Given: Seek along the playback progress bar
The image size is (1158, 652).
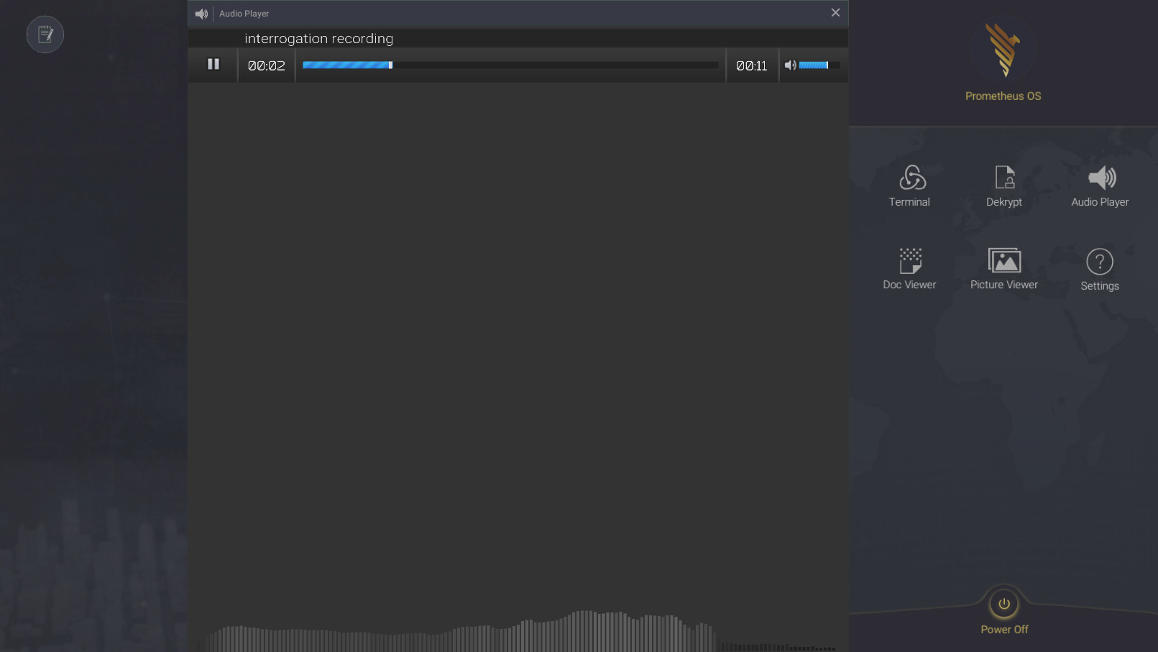Looking at the screenshot, I should click(x=510, y=65).
